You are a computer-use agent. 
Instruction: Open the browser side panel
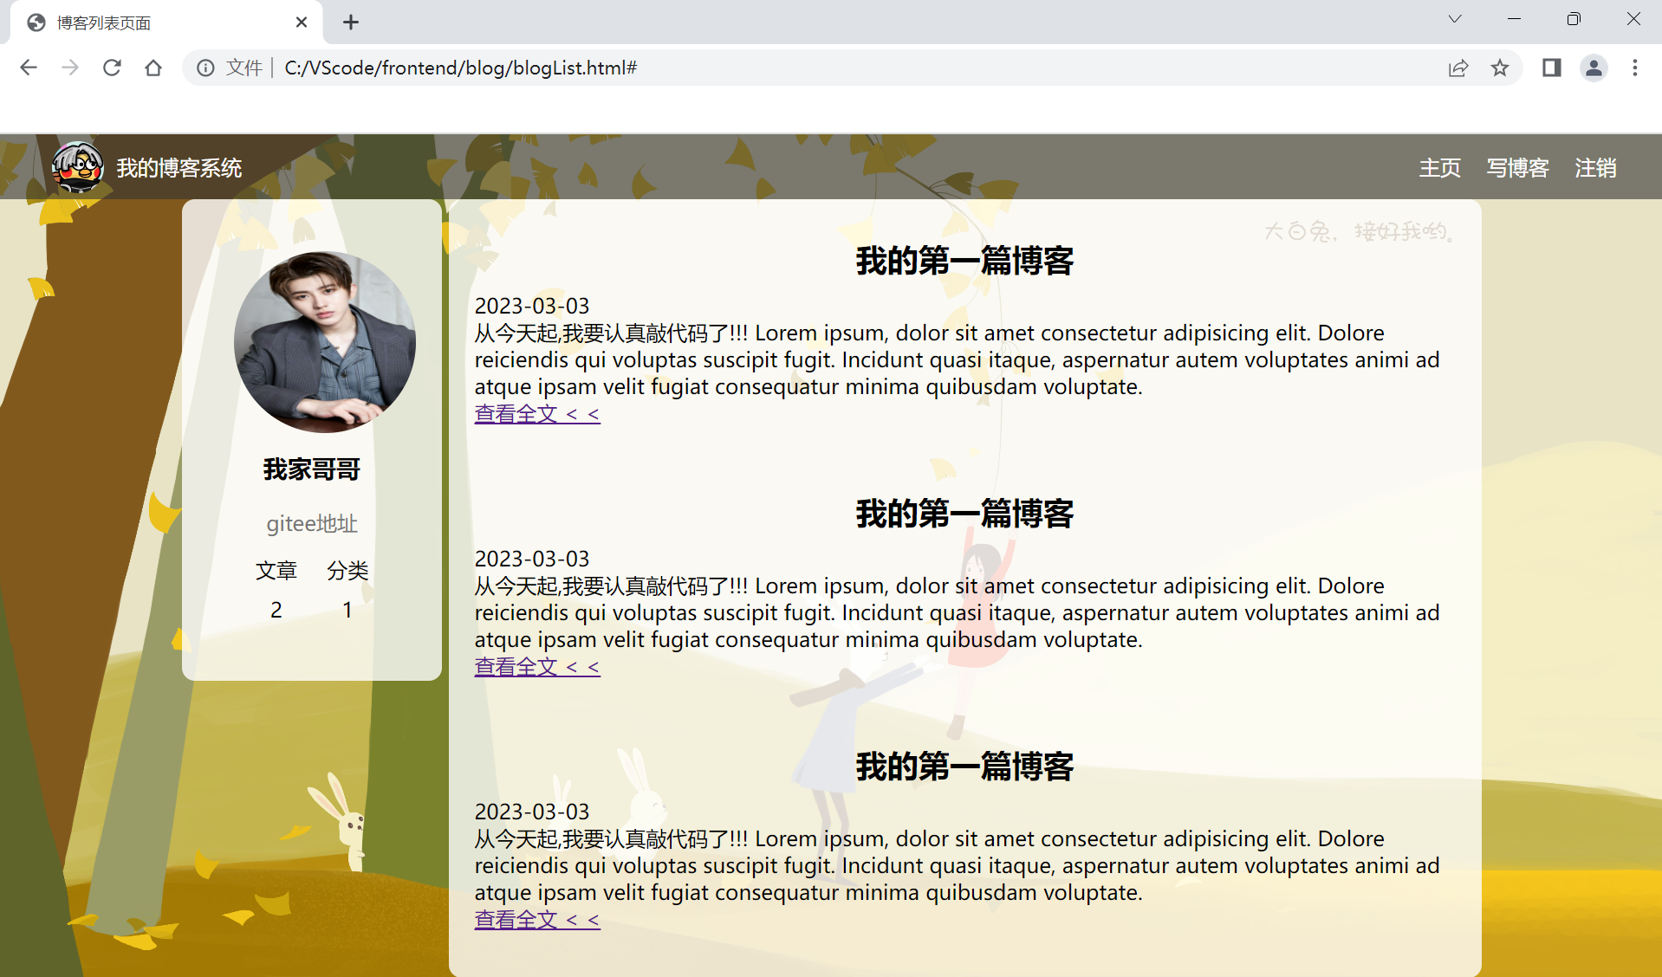(1551, 68)
